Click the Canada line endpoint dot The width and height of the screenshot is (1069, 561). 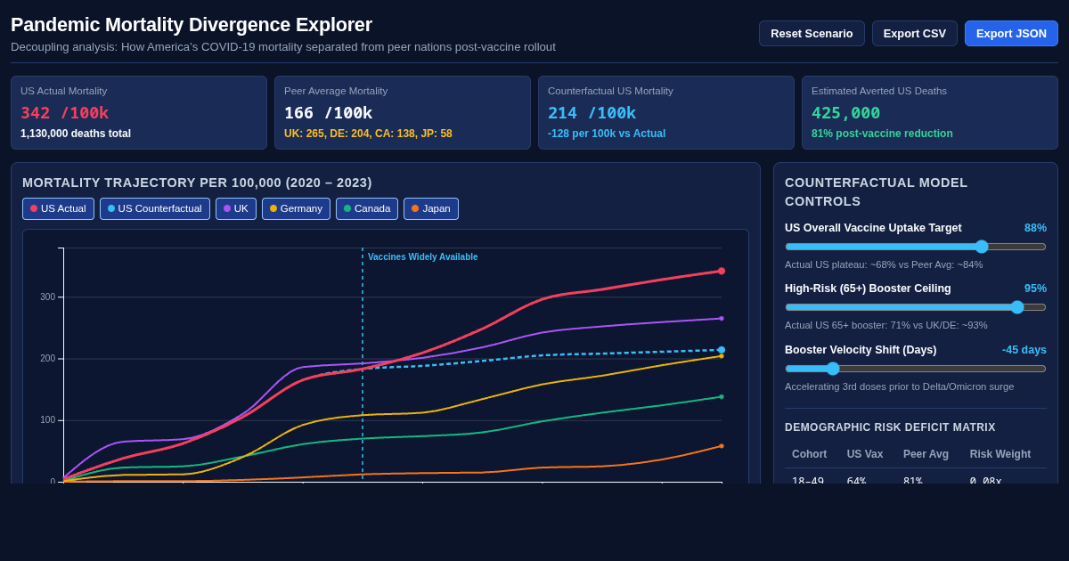722,397
